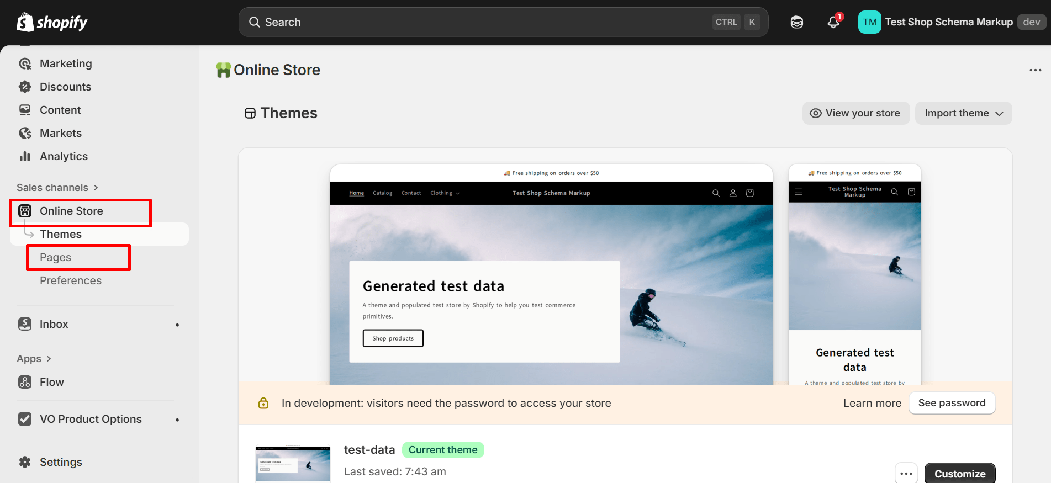Click the See password button
1051x483 pixels.
point(952,403)
